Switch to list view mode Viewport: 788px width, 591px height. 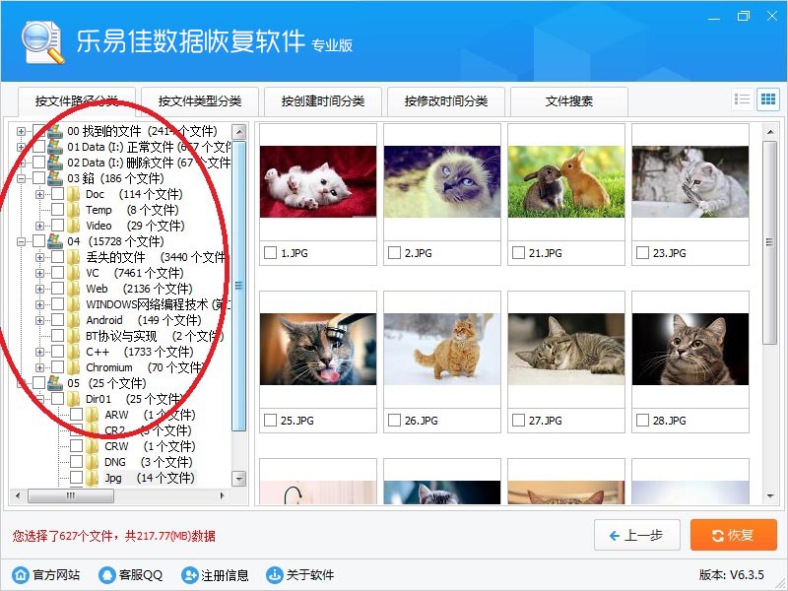[x=743, y=99]
